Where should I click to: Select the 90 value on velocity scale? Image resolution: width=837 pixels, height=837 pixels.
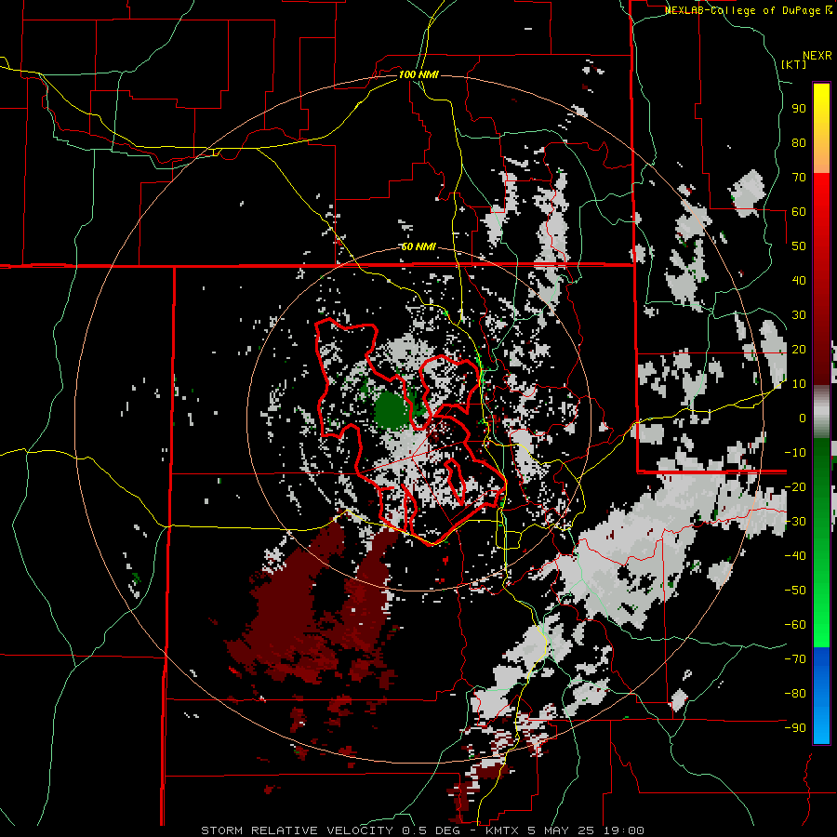(799, 109)
